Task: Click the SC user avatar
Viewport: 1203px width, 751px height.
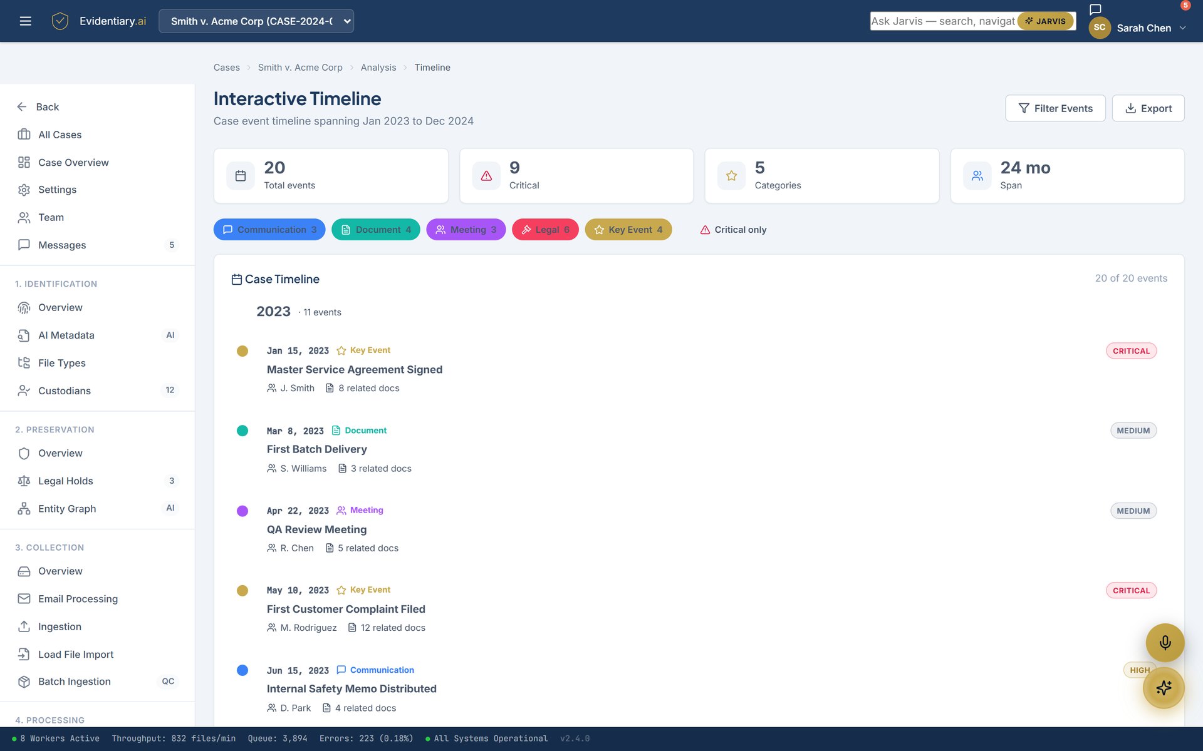Action: [x=1100, y=28]
